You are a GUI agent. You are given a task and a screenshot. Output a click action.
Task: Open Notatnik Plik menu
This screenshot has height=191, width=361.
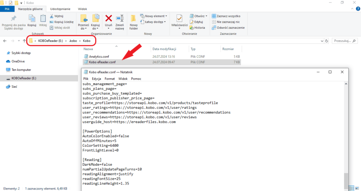click(86, 79)
